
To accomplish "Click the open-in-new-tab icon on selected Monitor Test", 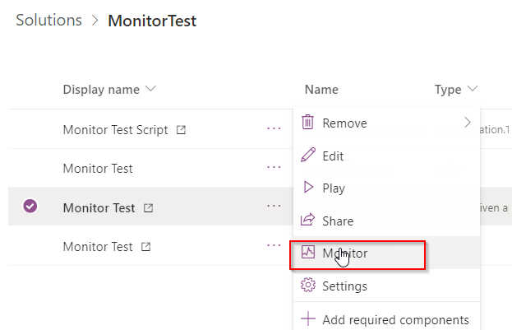I will 148,208.
